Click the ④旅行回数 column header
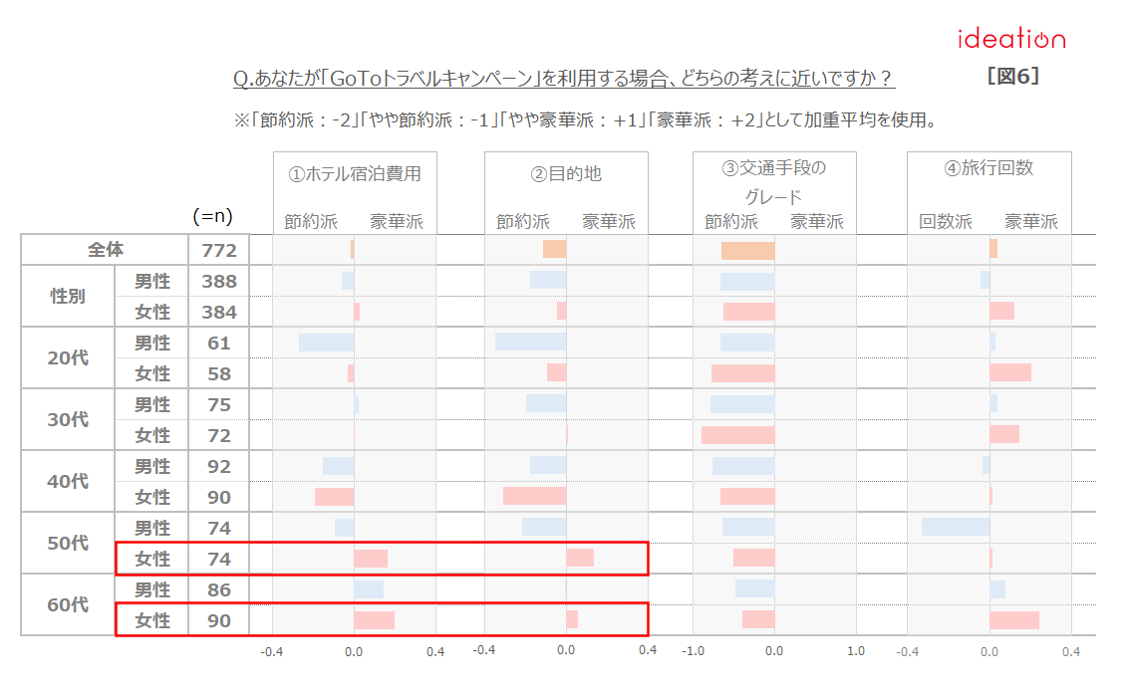The image size is (1127, 696). pyautogui.click(x=988, y=168)
